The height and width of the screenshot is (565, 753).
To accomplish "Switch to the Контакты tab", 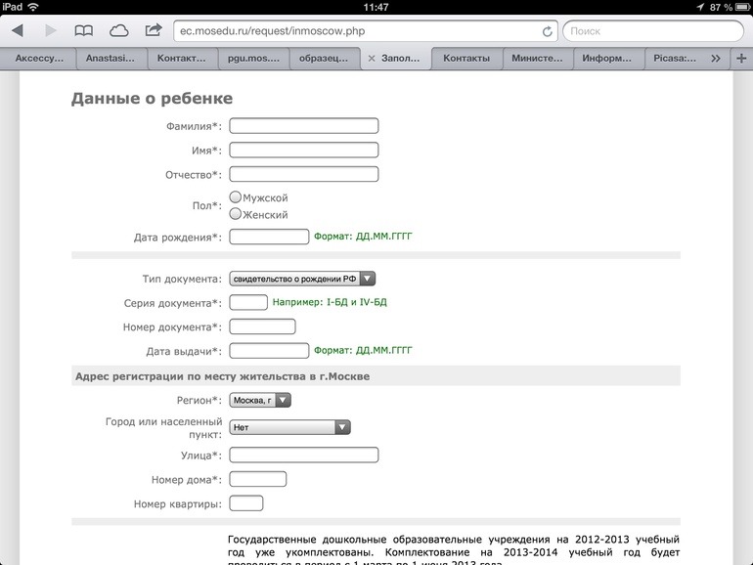I will point(465,59).
